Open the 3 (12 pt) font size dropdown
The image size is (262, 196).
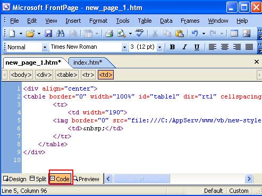tap(160, 47)
